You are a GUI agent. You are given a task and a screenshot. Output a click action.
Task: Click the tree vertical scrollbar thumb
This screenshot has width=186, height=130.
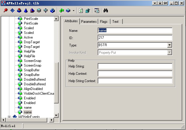56,83
